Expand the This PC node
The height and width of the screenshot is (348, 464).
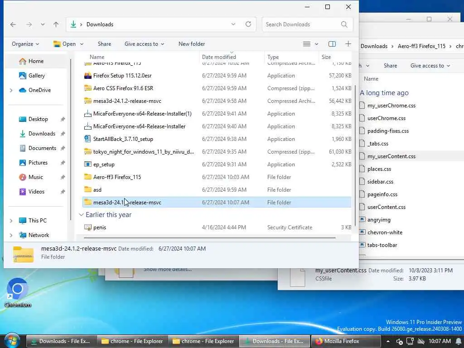click(11, 221)
